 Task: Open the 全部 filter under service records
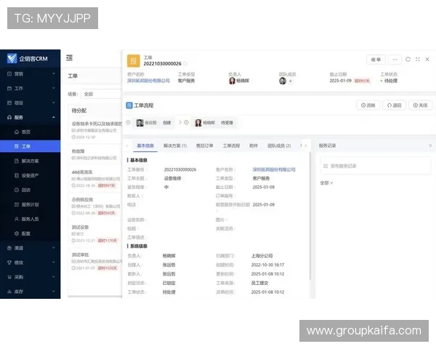(x=326, y=182)
